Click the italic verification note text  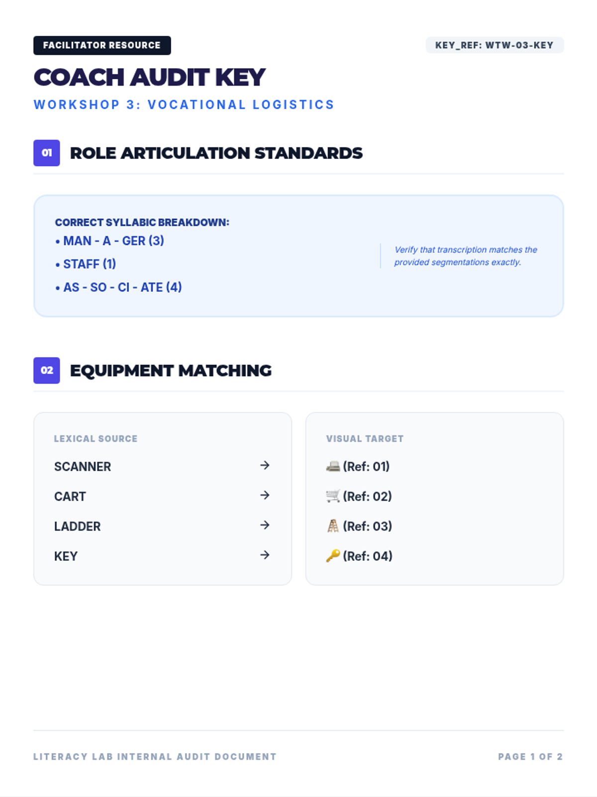point(466,256)
